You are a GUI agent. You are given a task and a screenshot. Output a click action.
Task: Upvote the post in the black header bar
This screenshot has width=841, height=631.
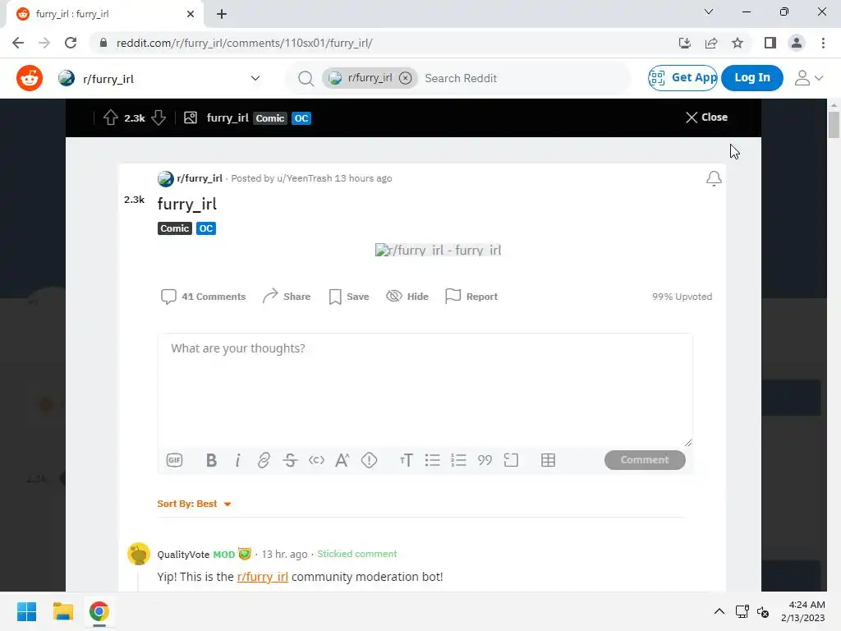click(x=111, y=117)
